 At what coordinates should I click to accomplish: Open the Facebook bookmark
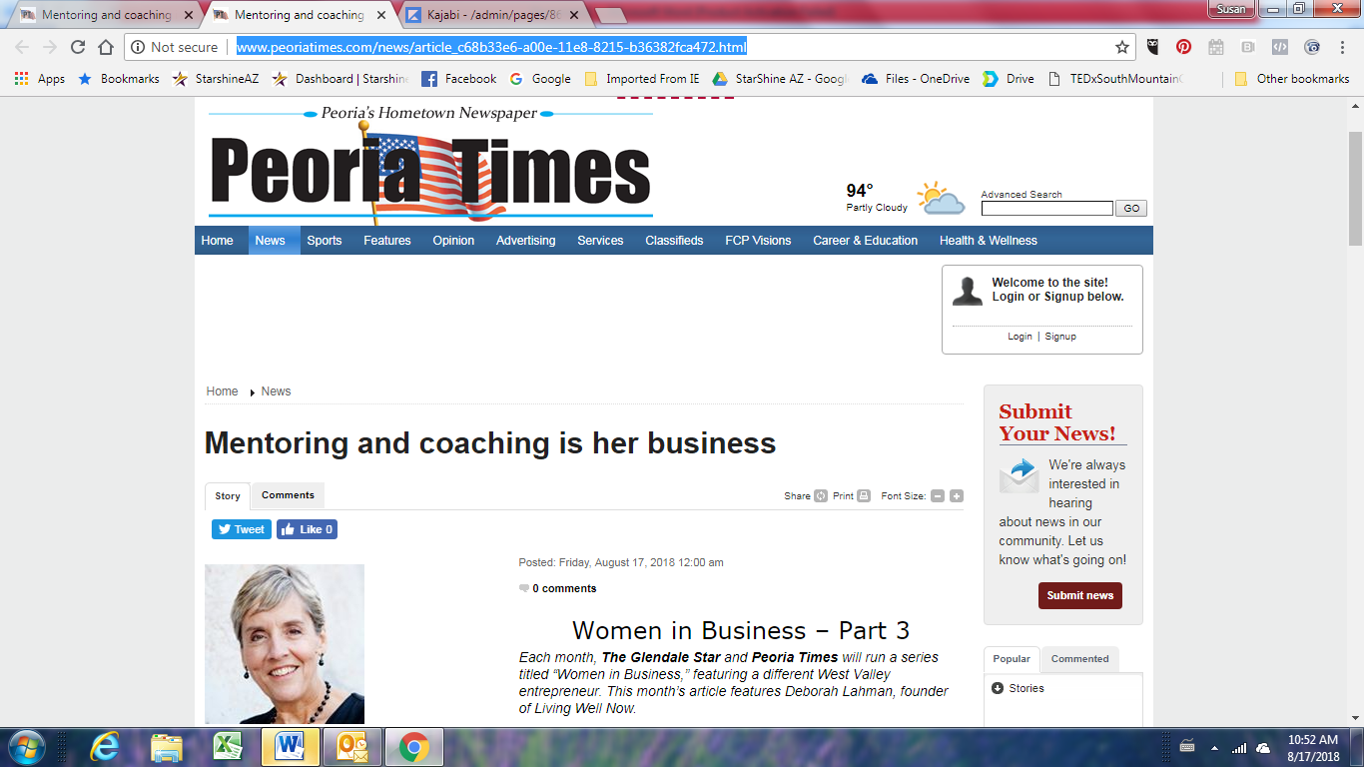pos(458,79)
